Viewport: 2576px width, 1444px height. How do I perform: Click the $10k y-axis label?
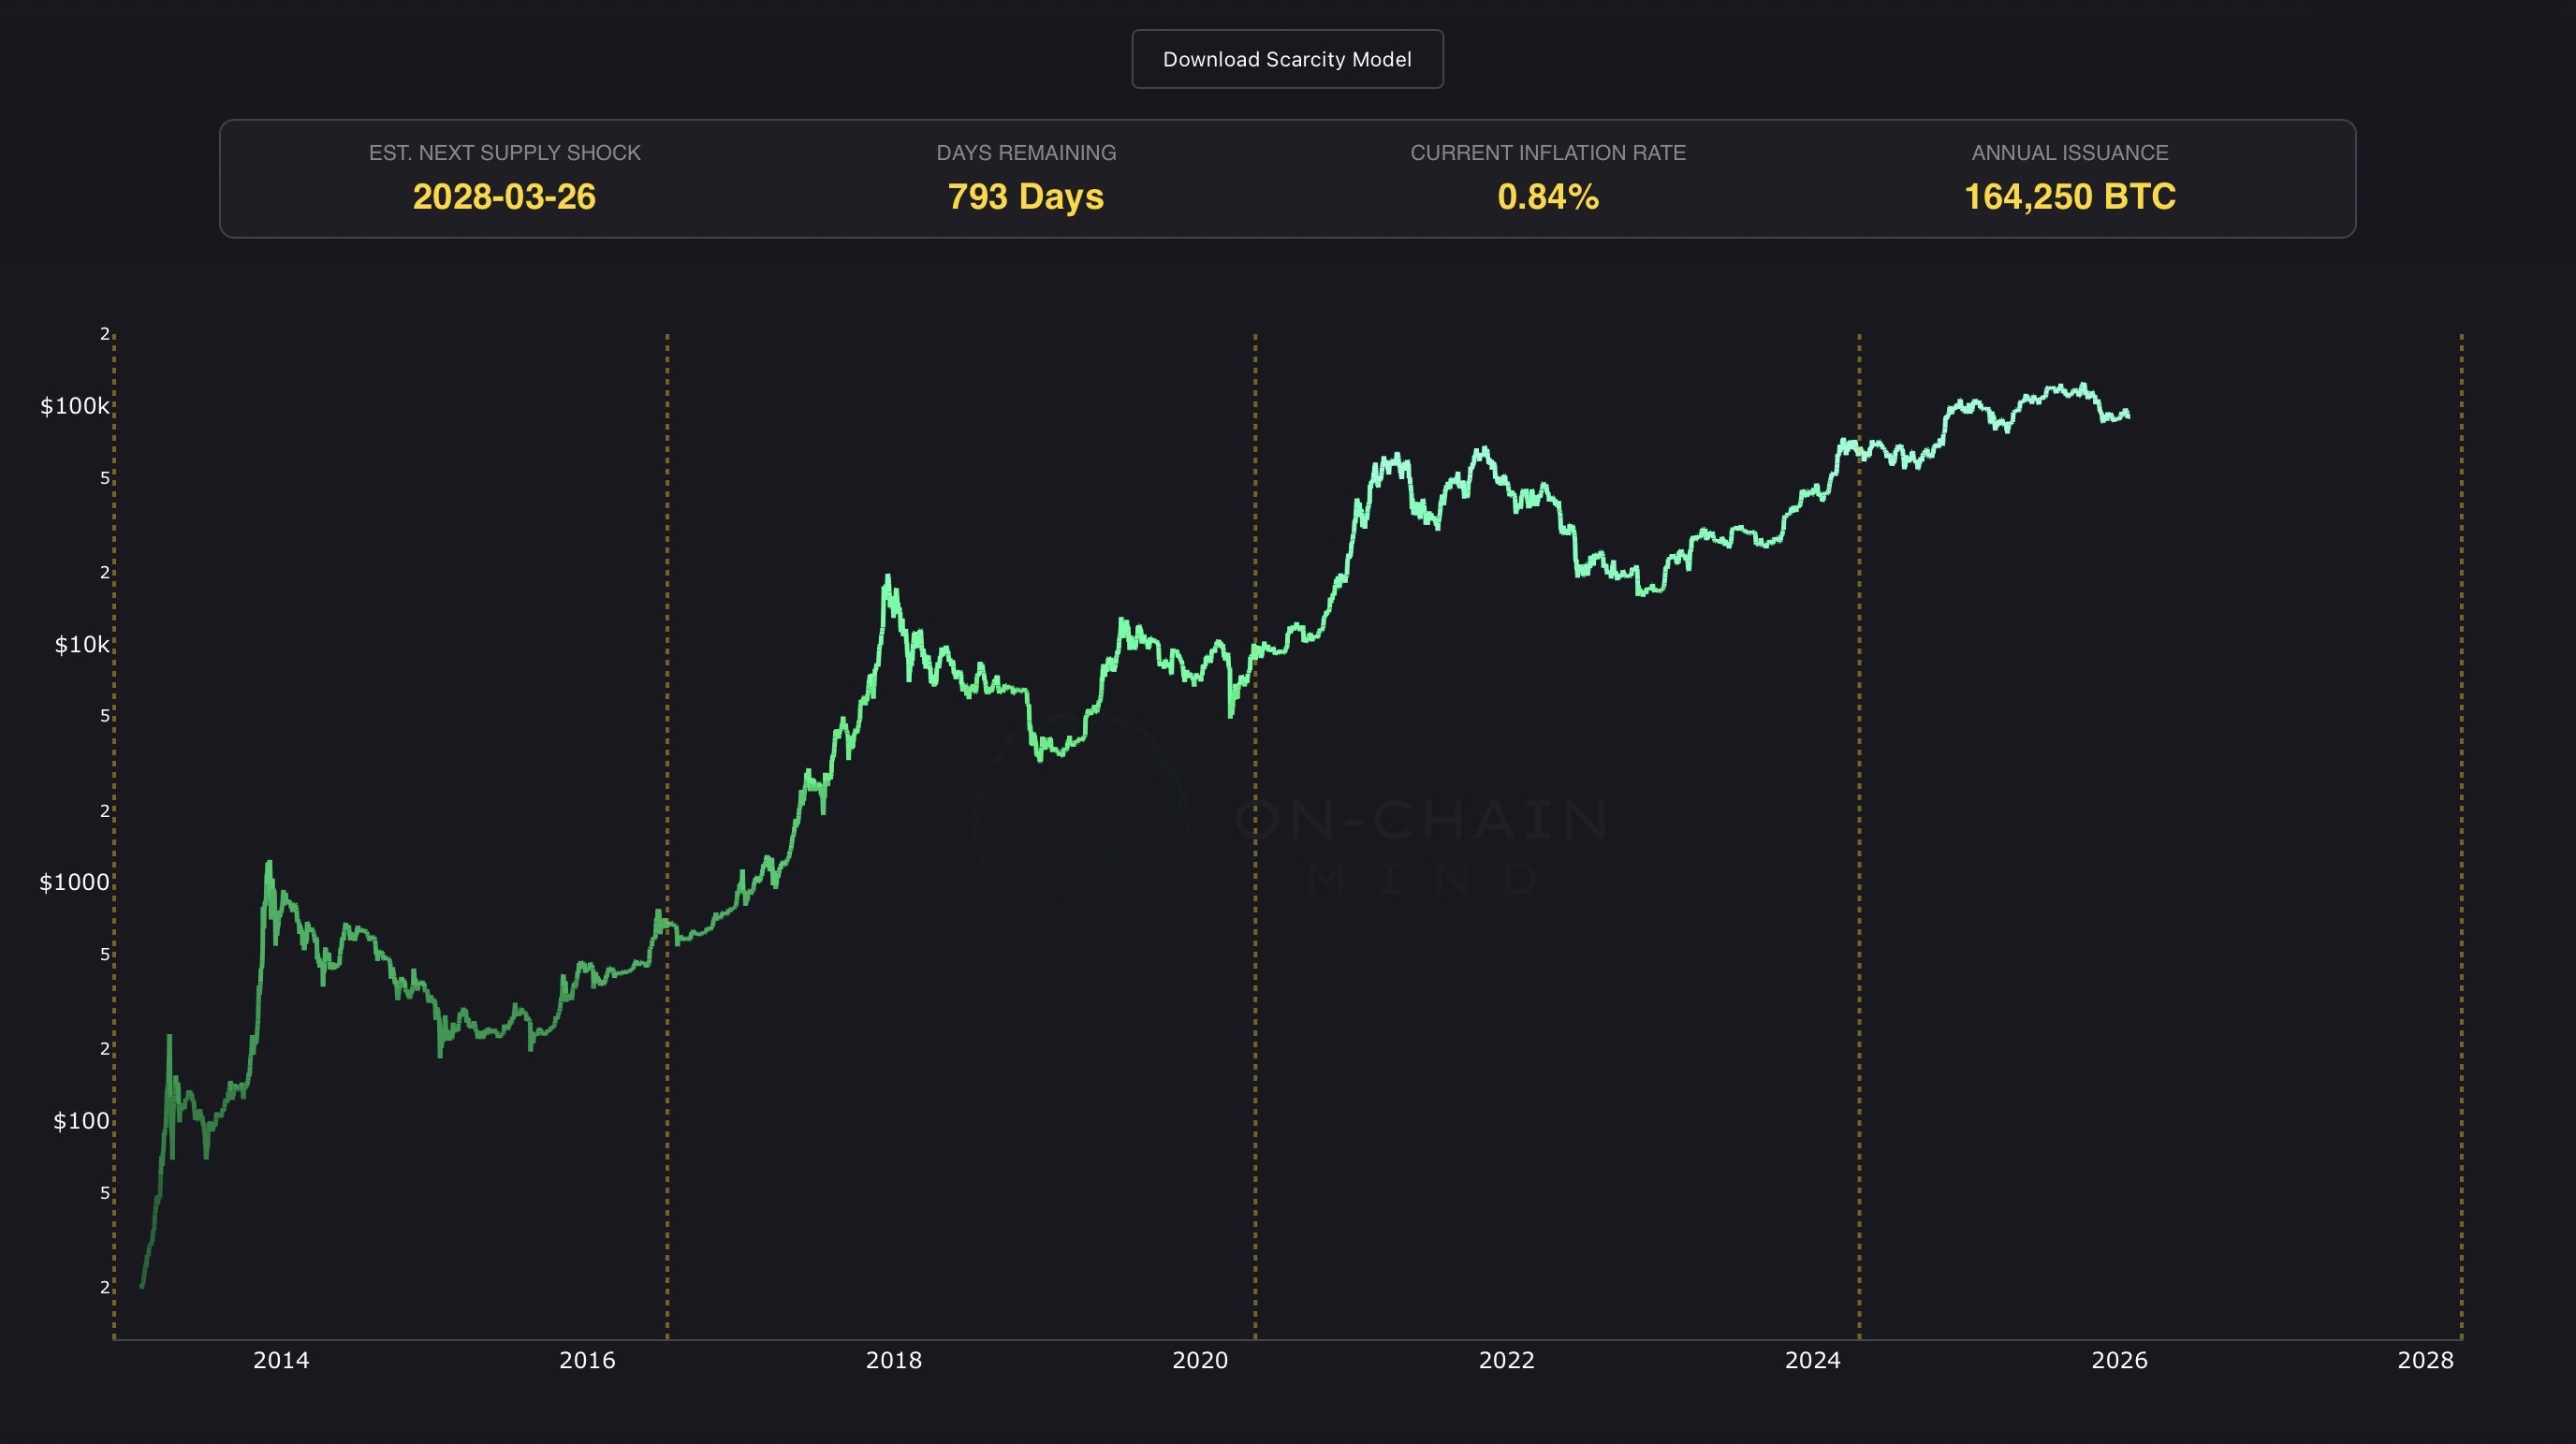81,645
